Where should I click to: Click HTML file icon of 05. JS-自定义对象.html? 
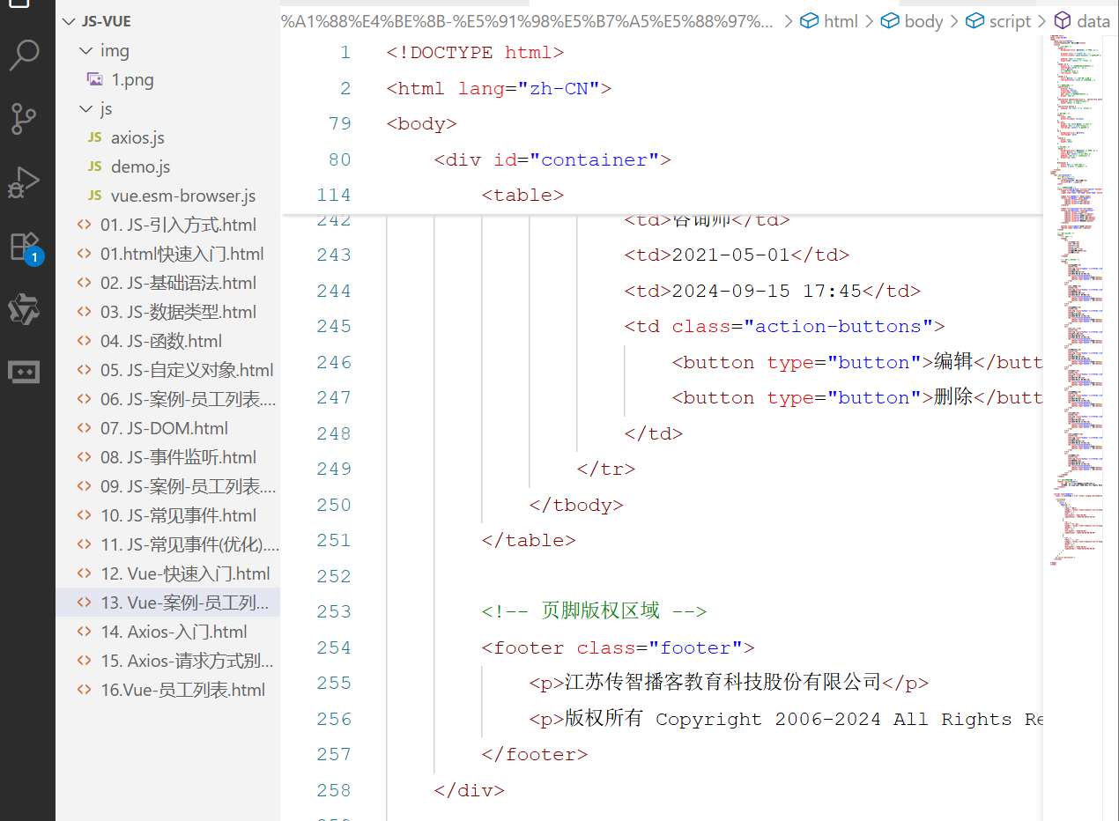point(84,370)
